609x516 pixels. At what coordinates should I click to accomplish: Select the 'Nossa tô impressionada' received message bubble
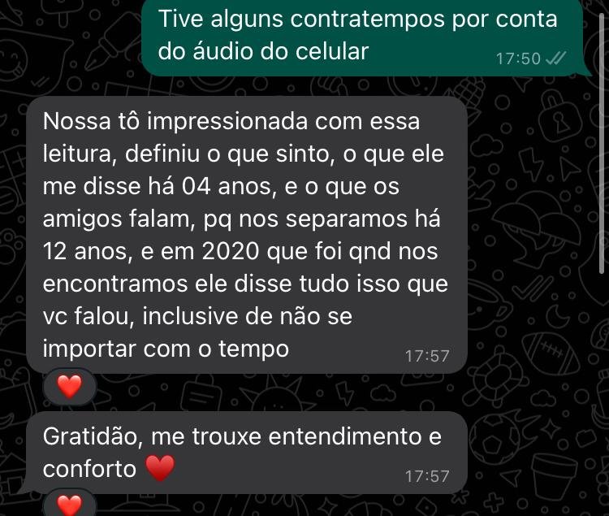(x=247, y=235)
